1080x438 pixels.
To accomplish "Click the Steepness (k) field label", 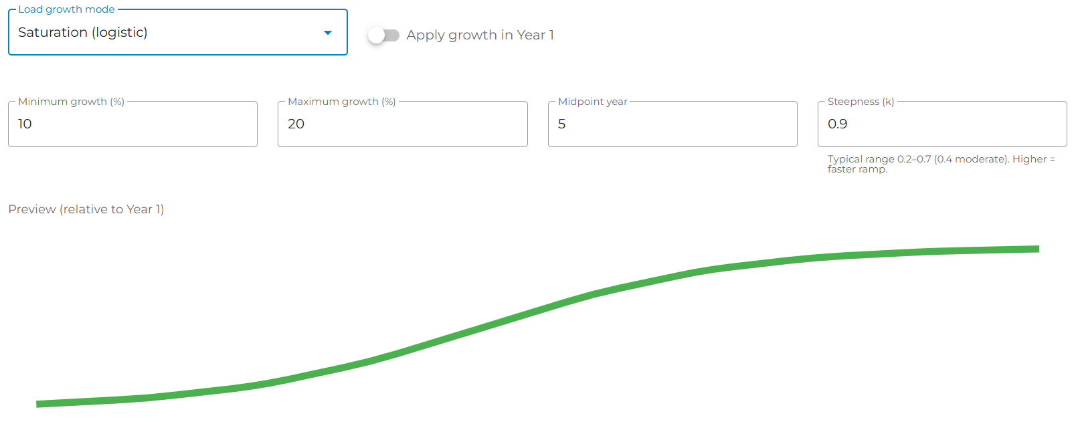I will point(861,102).
